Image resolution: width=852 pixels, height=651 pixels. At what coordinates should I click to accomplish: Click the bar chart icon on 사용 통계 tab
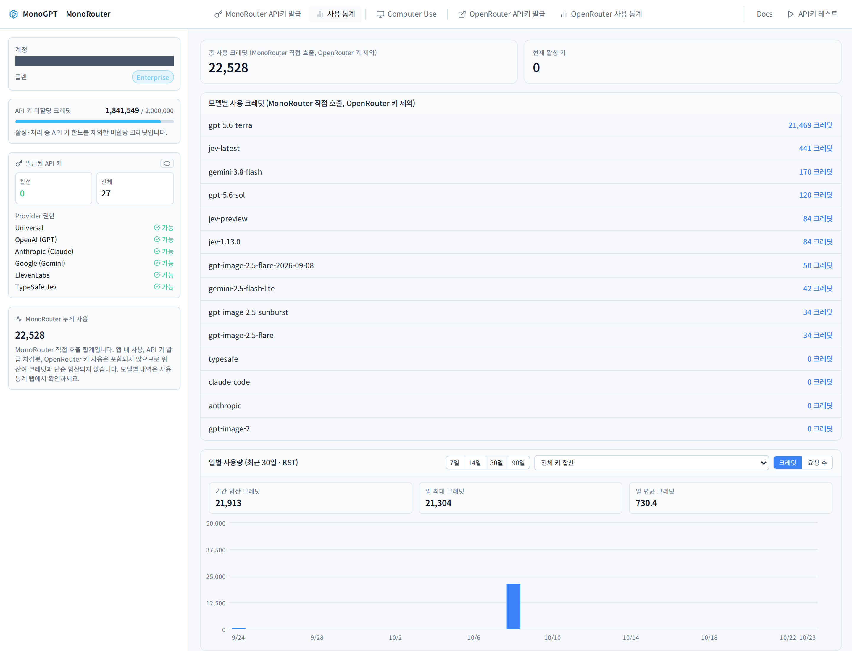click(x=320, y=14)
